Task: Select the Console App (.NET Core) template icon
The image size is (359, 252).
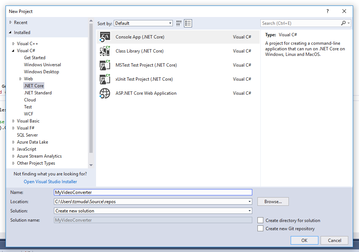Action: (105, 37)
